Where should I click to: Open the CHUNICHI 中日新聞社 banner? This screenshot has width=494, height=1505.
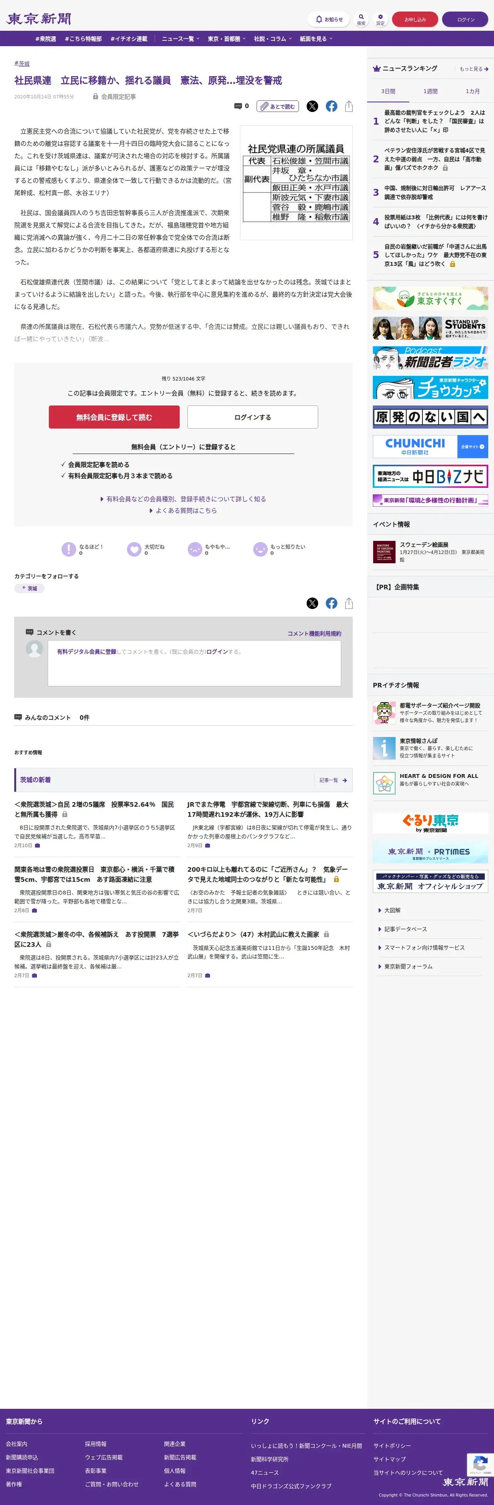[x=430, y=447]
